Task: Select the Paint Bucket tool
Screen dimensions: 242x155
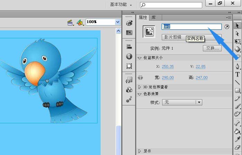Action: coord(238,131)
